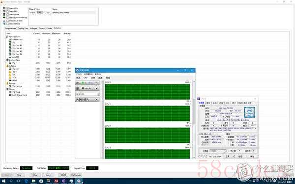
Task: Open Microsoft Edge from the taskbar
Action: click(x=26, y=181)
